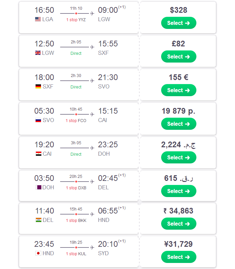The height and width of the screenshot is (269, 235).
Task: Select the 2,224 CAI to DOH flight
Action: pyautogui.click(x=179, y=157)
